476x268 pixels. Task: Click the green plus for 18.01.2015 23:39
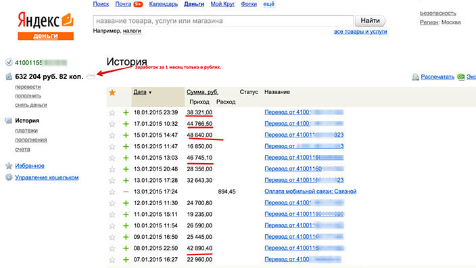point(126,113)
